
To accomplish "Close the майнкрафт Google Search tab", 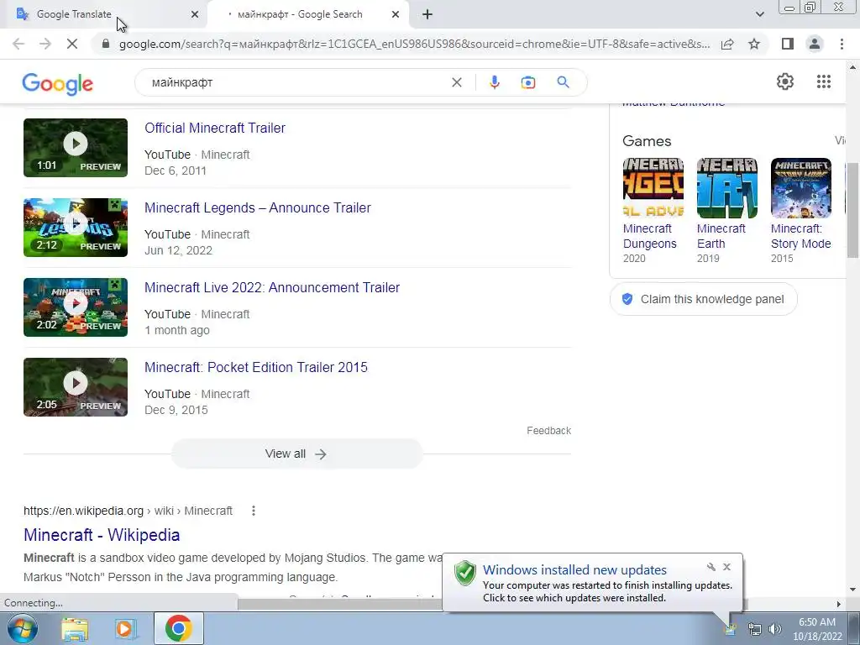I will tap(396, 15).
